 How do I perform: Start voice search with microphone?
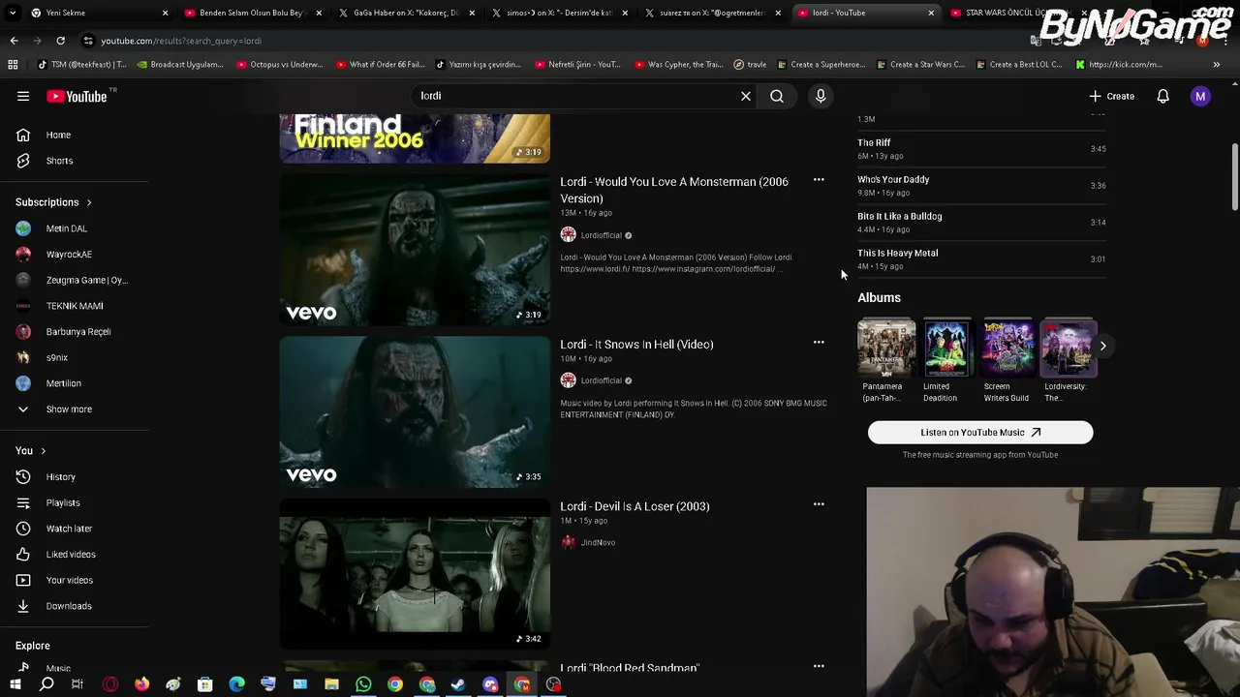[821, 96]
